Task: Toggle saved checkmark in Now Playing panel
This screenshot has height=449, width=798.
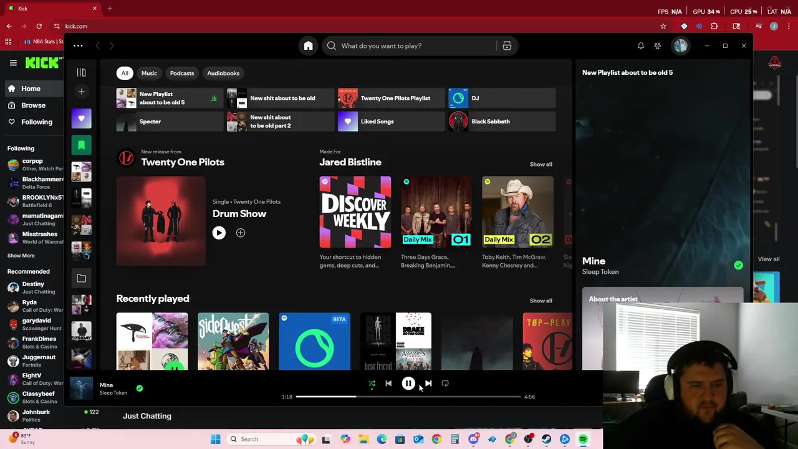Action: [738, 266]
